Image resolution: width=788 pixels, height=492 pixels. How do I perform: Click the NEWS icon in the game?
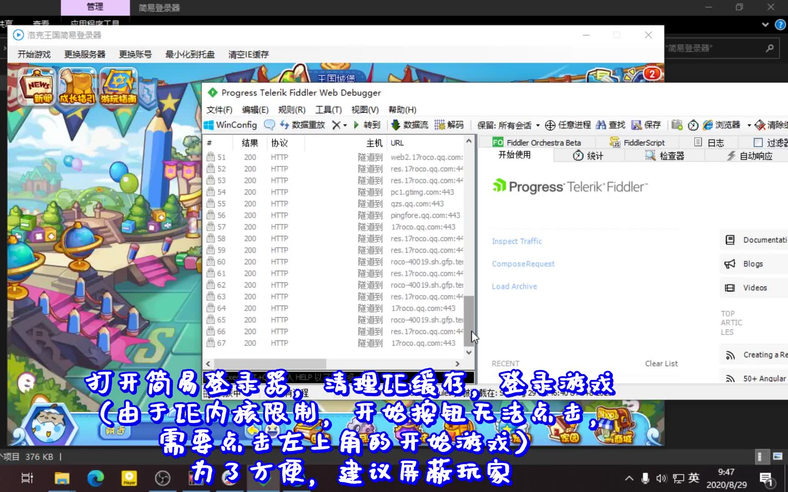pos(37,86)
